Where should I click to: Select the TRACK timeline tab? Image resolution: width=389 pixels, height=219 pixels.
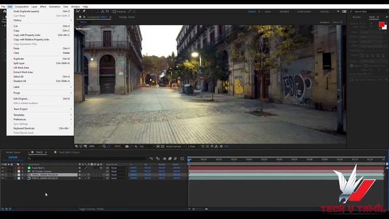click(39, 152)
